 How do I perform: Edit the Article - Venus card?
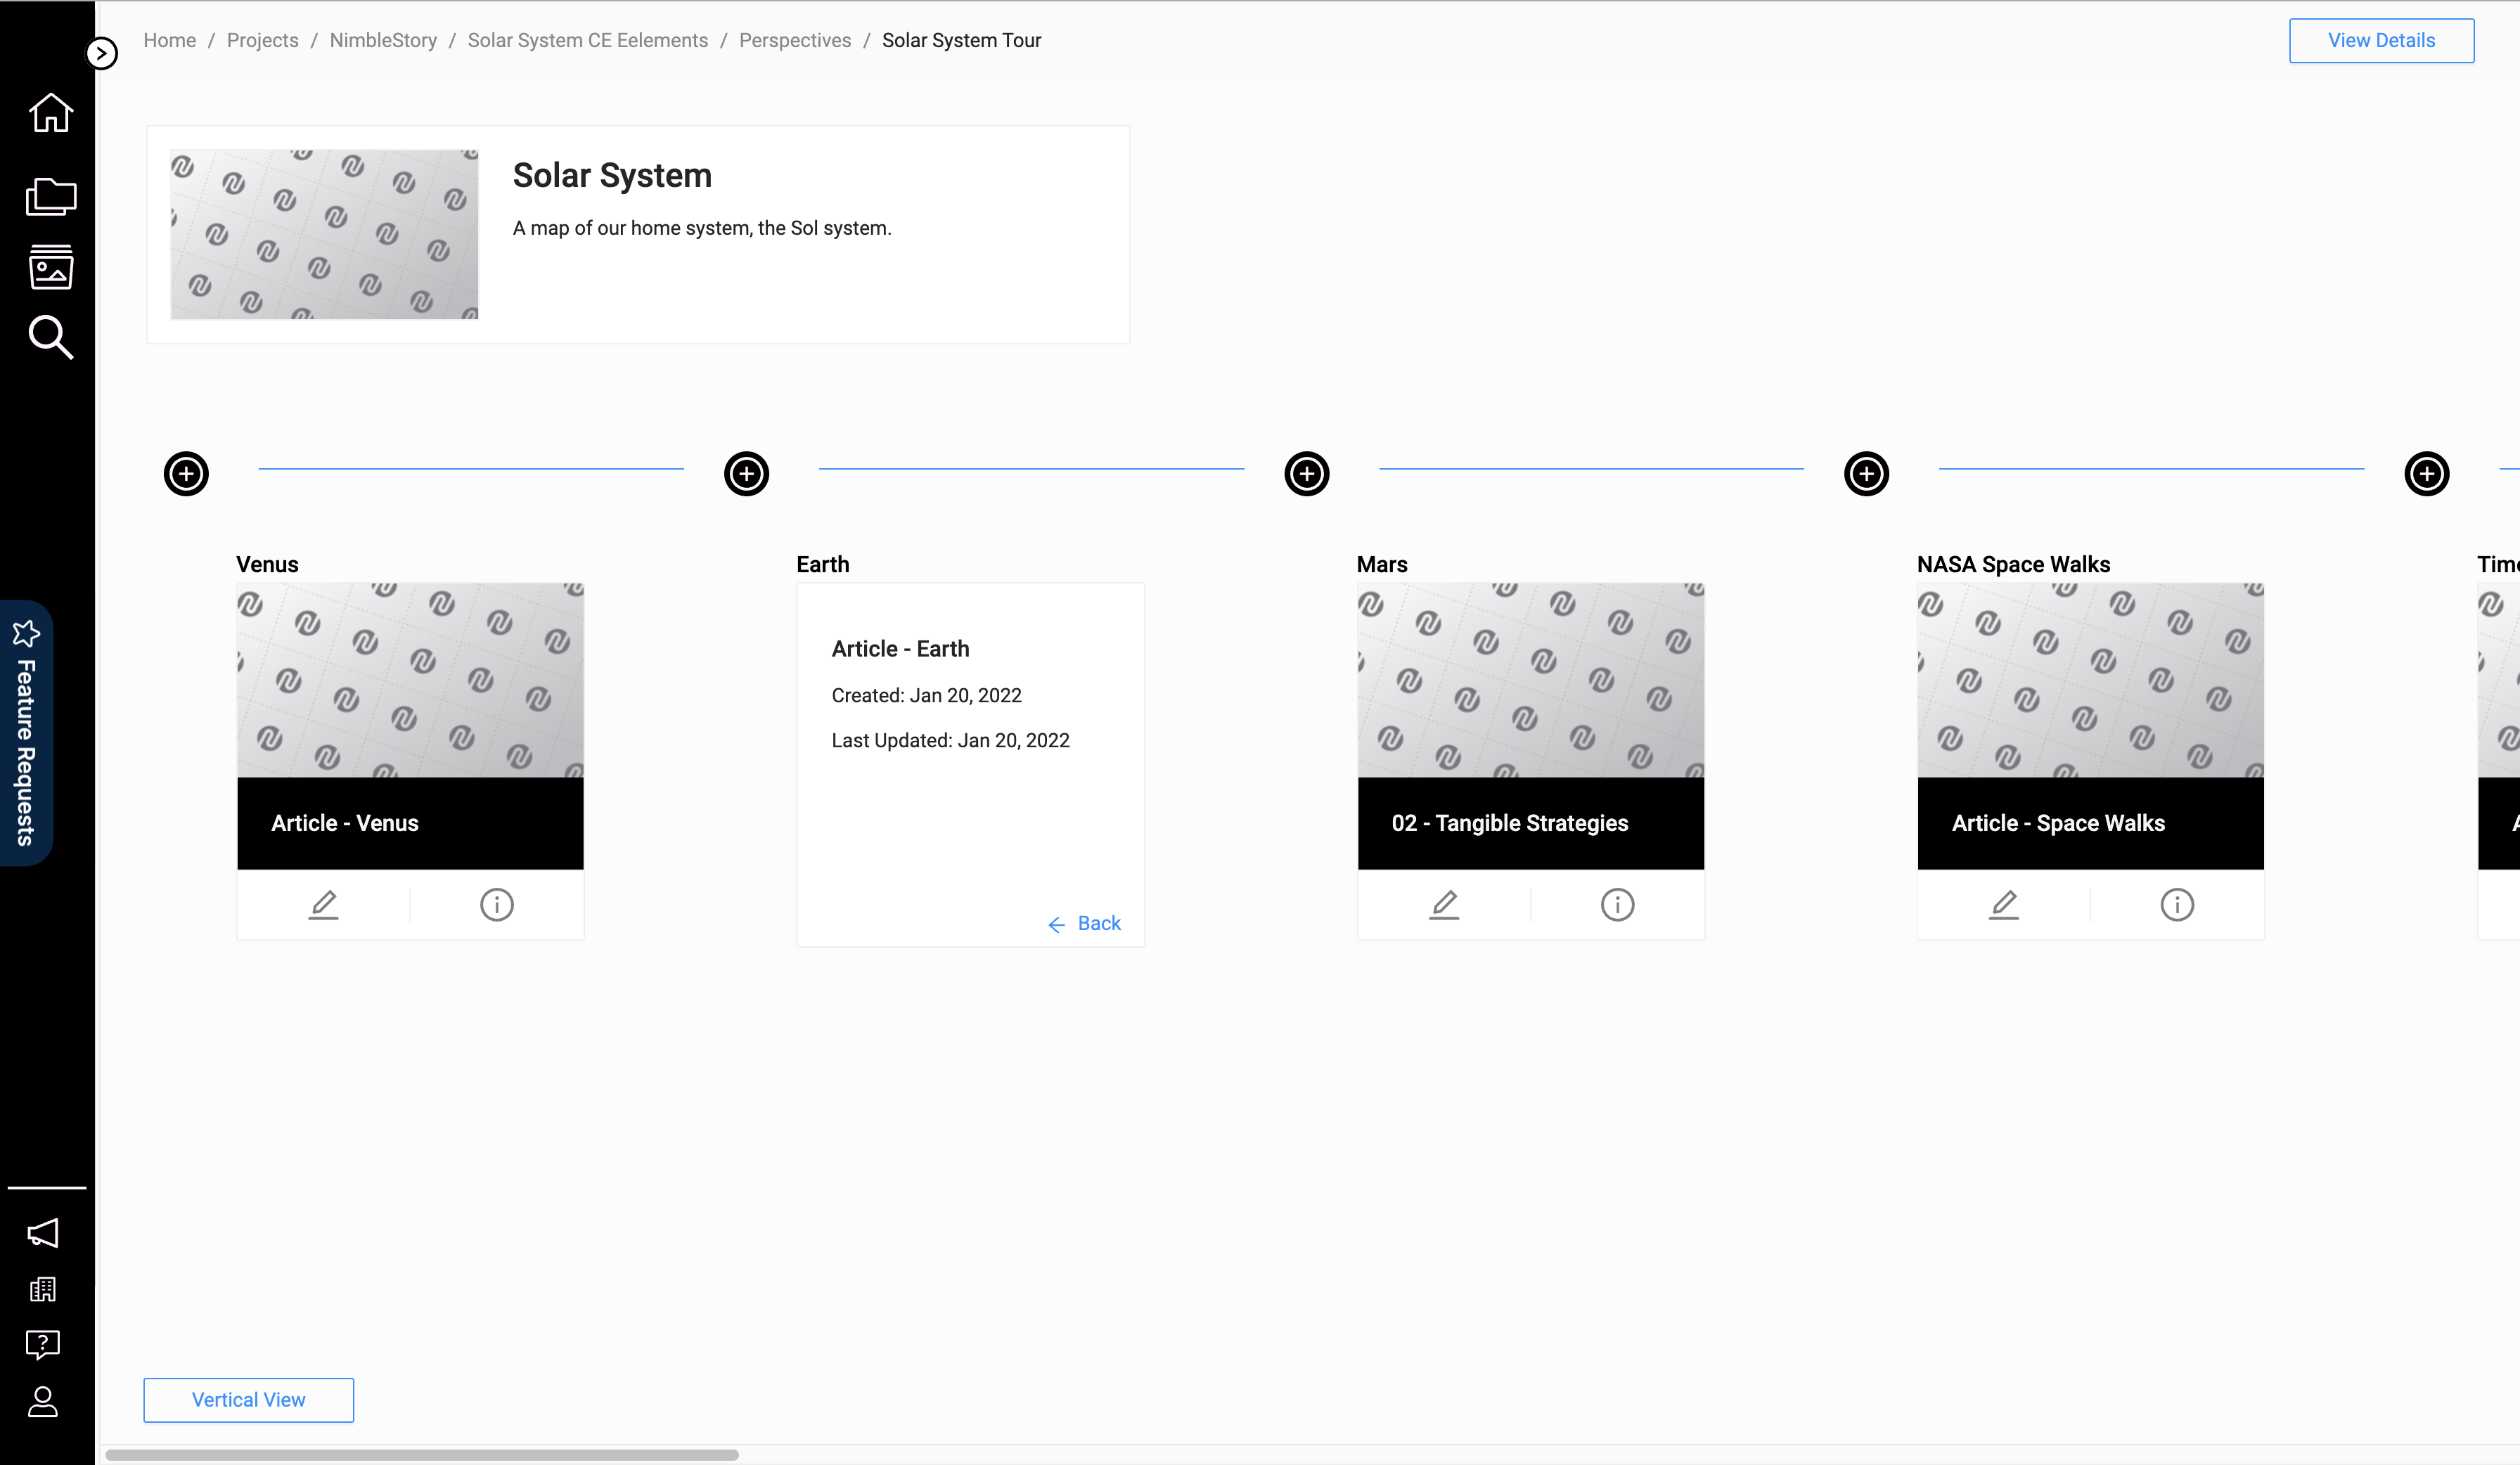323,905
